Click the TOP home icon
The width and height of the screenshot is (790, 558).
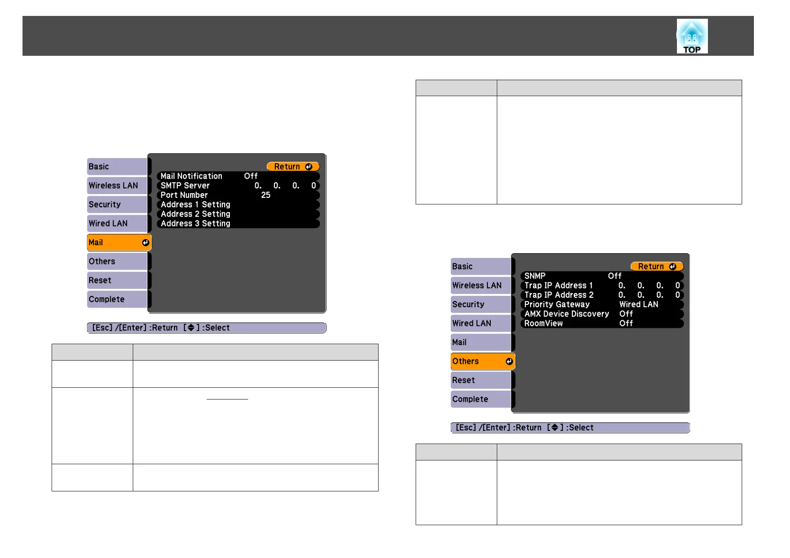pyautogui.click(x=691, y=36)
